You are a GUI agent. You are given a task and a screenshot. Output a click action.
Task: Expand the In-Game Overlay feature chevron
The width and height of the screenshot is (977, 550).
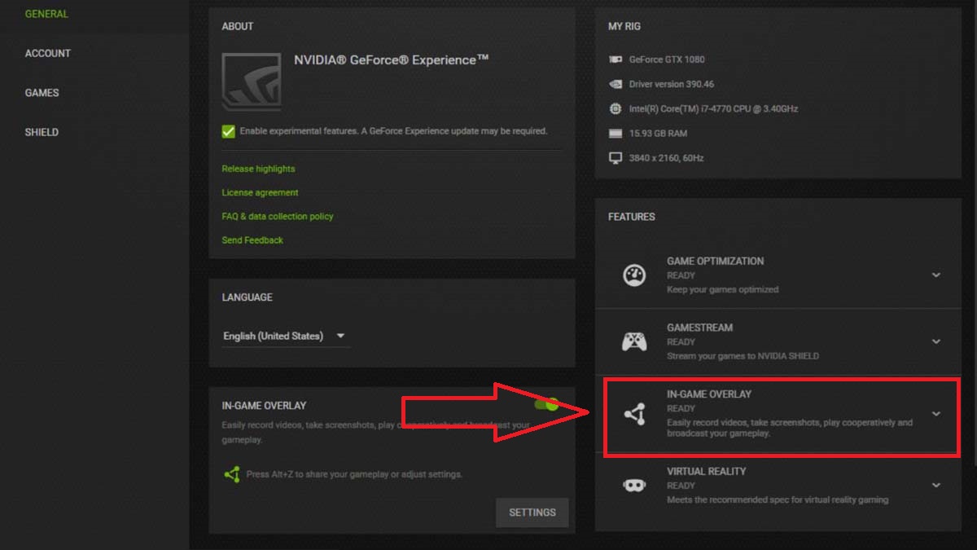coord(936,412)
